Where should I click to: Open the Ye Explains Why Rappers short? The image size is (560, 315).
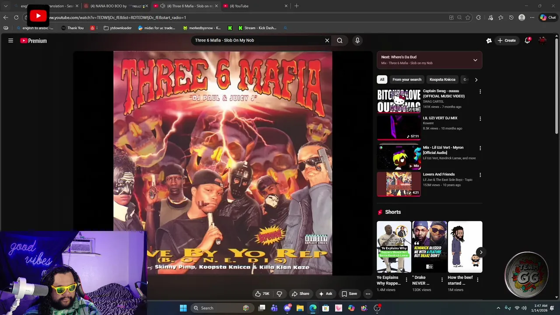click(394, 247)
